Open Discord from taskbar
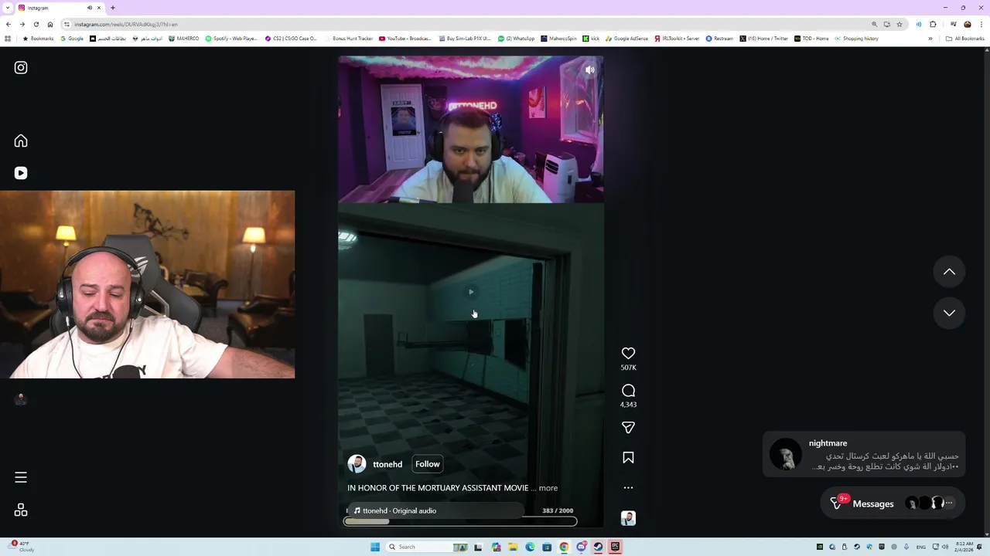Viewport: 990px width, 556px height. 581,547
